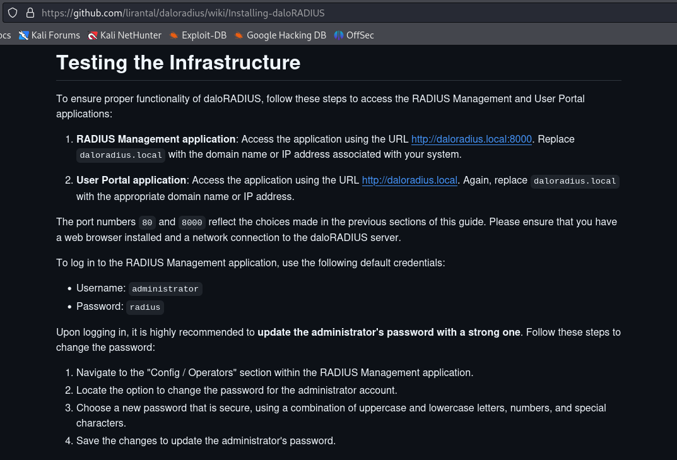Open the OffSec bookmark
Image resolution: width=677 pixels, height=460 pixels.
coord(354,35)
